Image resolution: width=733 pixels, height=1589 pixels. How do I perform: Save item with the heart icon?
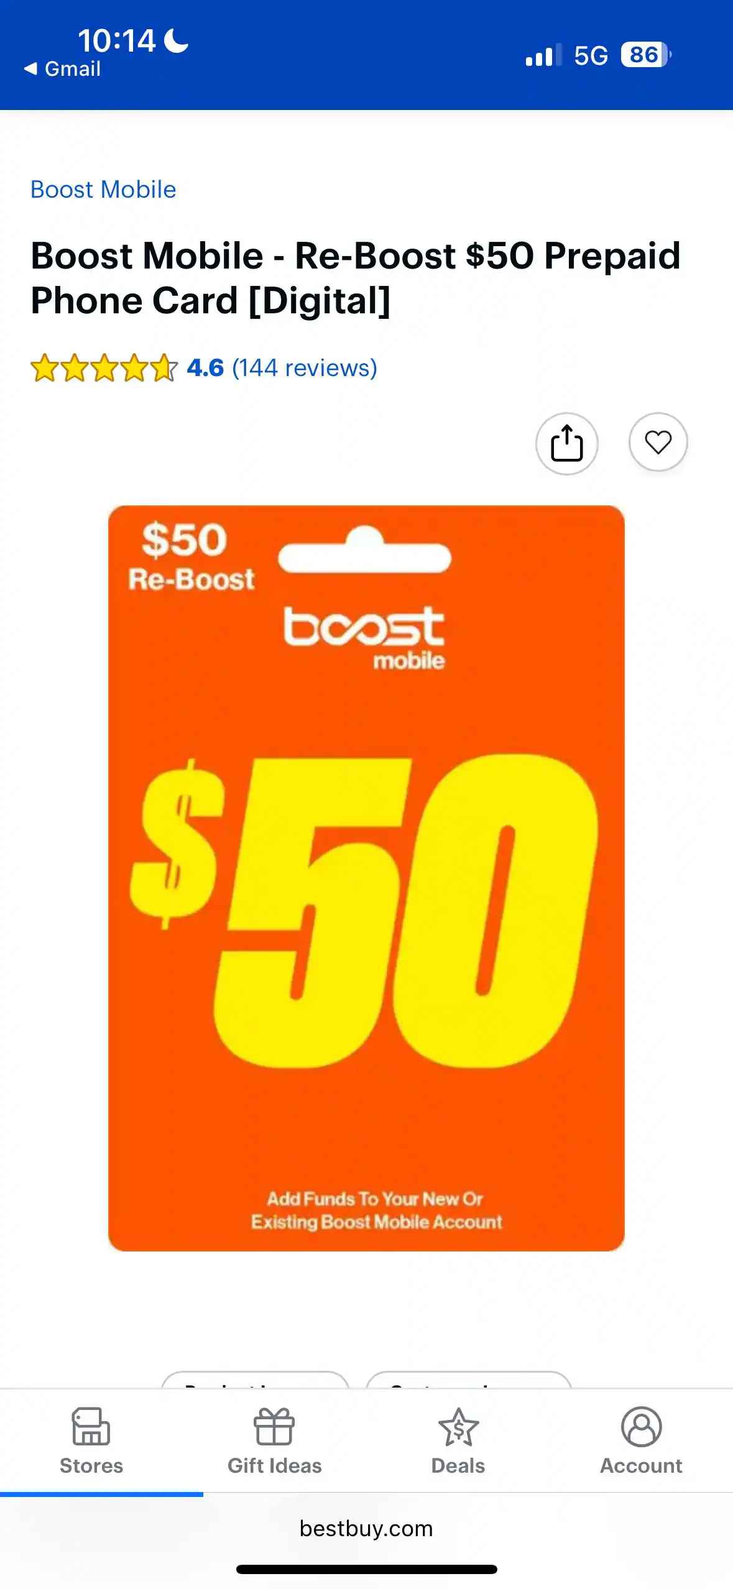point(658,442)
